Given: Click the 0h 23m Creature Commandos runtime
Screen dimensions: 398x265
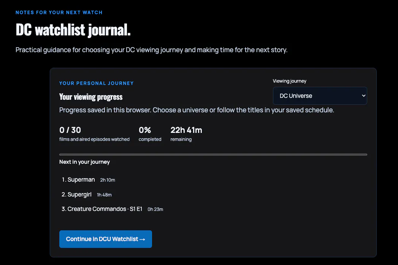Looking at the screenshot, I should coord(155,209).
